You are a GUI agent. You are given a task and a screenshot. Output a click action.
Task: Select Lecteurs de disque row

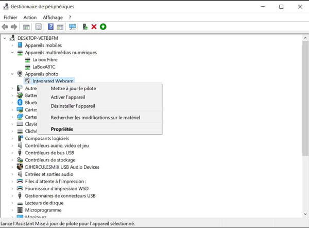tap(44, 203)
